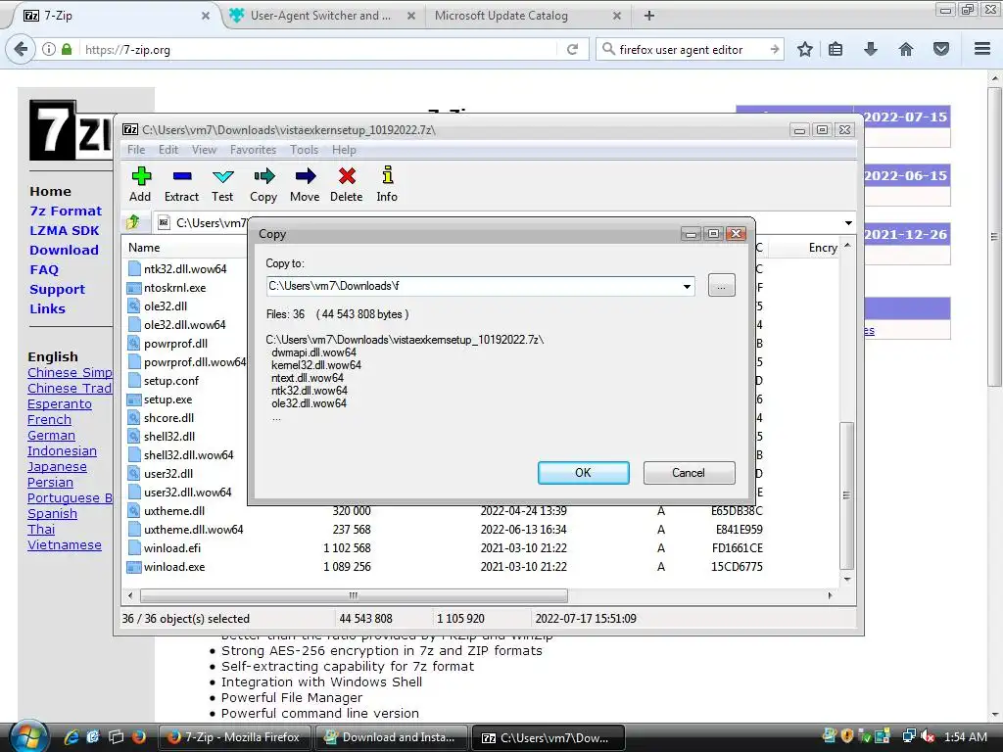Open the View menu in 7-Zip
This screenshot has height=752, width=1003.
[x=204, y=150]
